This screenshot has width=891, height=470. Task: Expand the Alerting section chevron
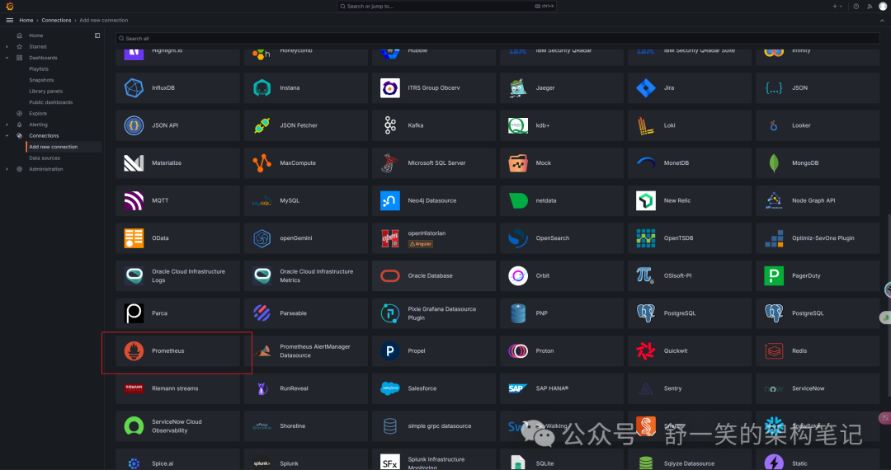7,125
